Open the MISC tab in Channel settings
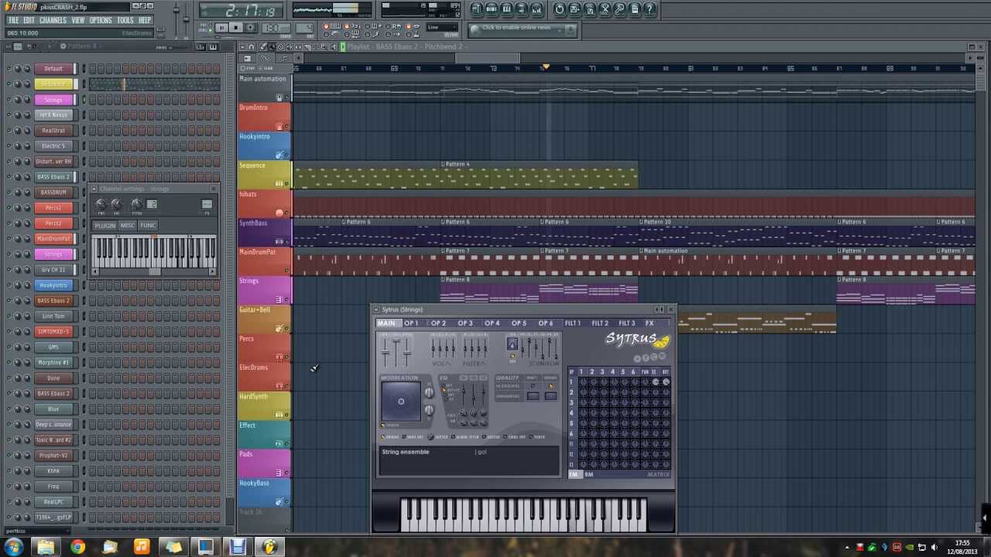Viewport: 991px width, 557px height. point(127,225)
